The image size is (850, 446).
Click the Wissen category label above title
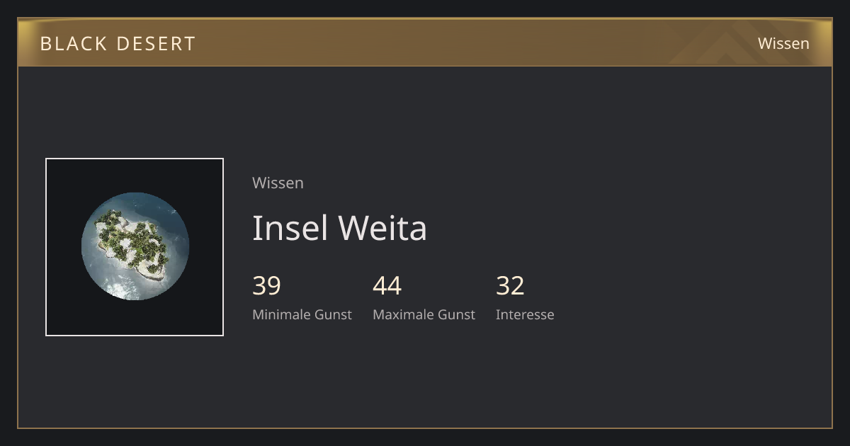tap(278, 183)
